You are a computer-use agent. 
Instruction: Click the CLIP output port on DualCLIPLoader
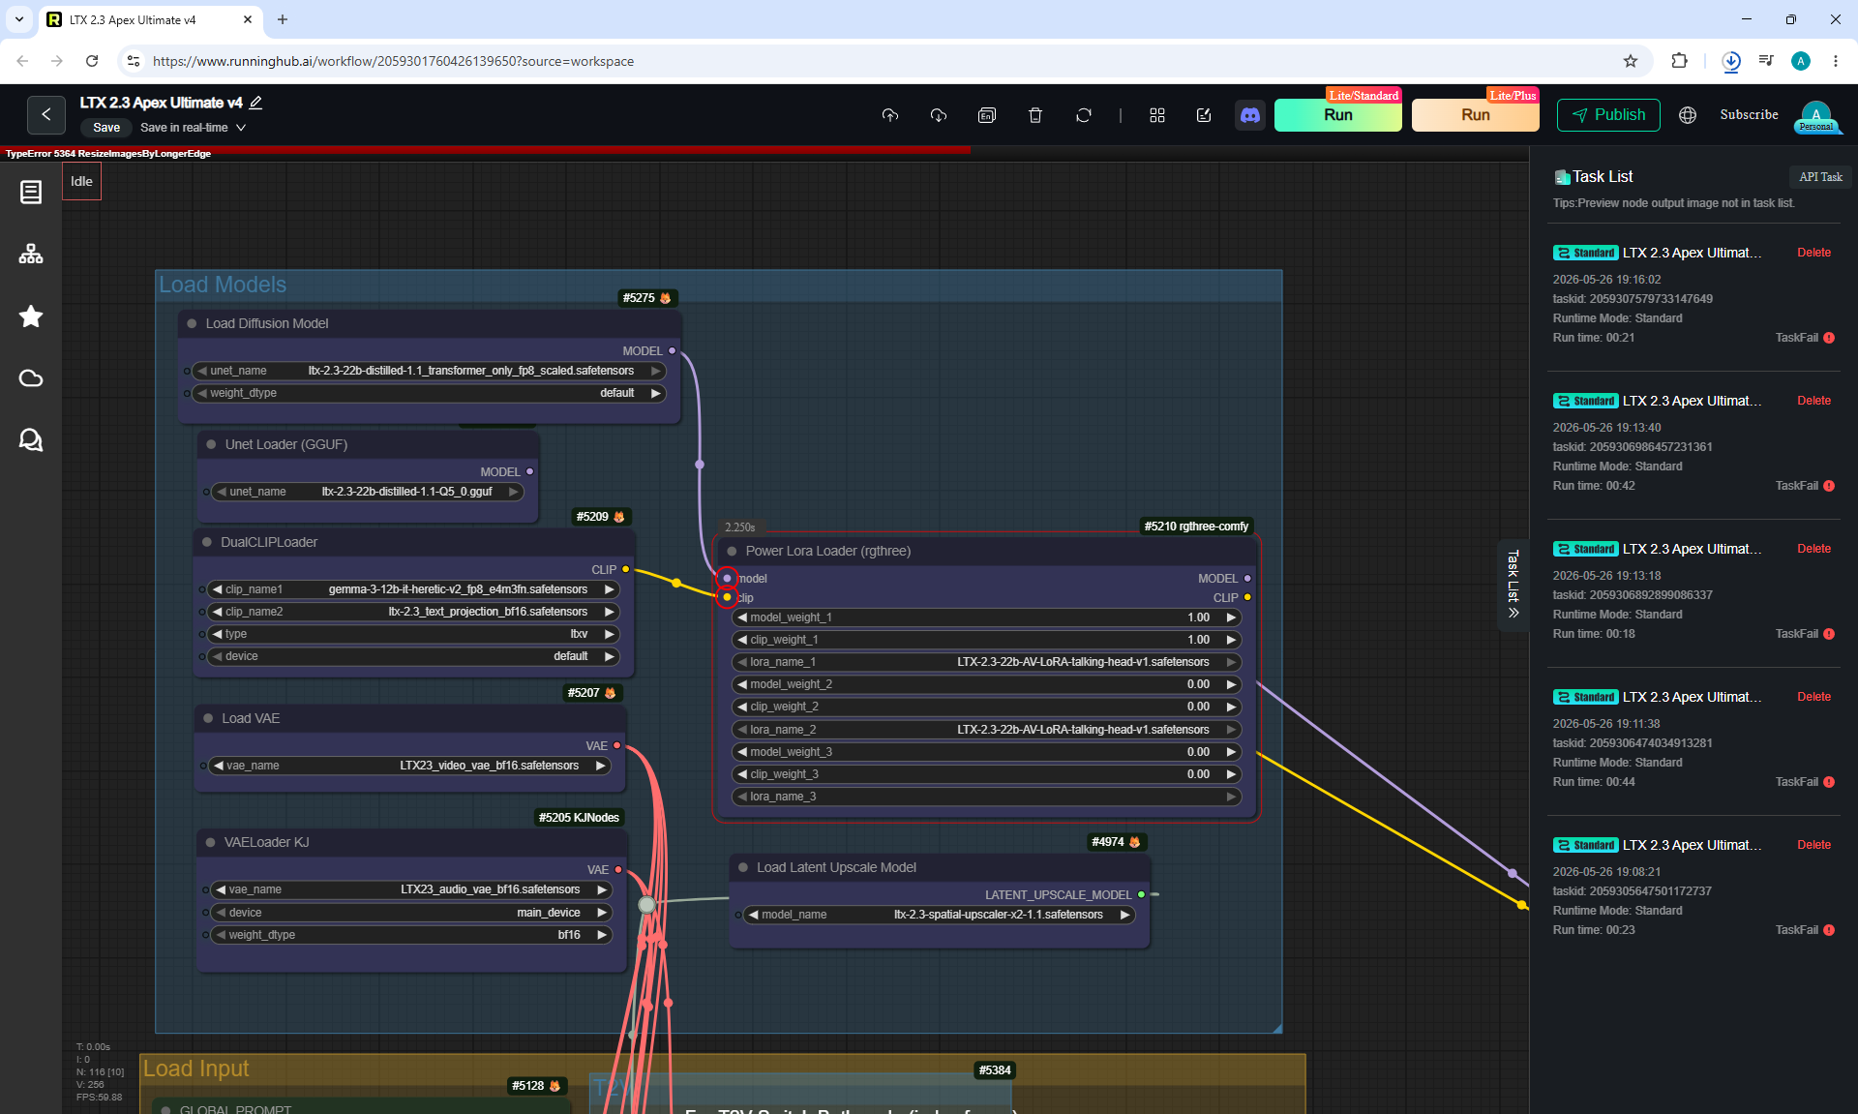[x=625, y=569]
